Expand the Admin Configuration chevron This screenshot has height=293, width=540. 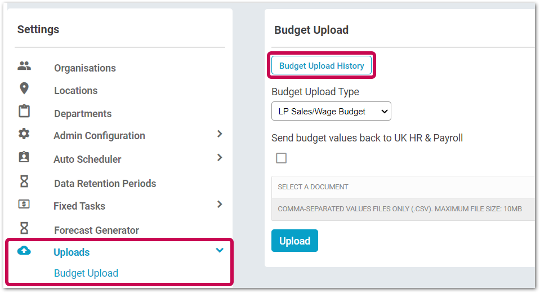(x=220, y=134)
